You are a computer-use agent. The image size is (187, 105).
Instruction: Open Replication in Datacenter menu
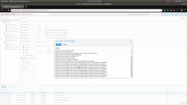(27, 38)
